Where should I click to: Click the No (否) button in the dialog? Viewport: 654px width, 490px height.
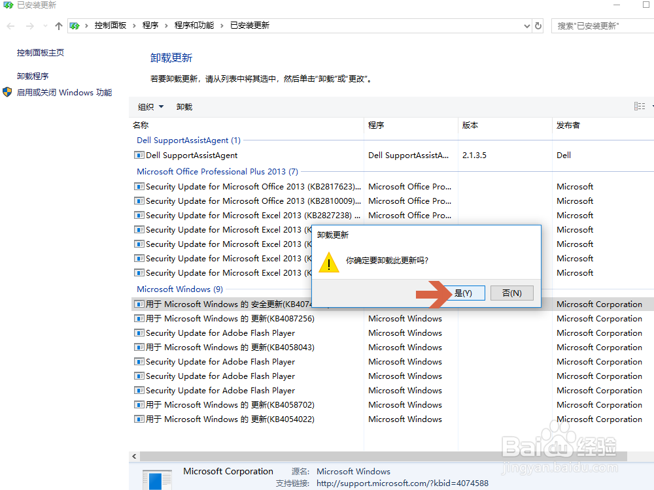[512, 293]
